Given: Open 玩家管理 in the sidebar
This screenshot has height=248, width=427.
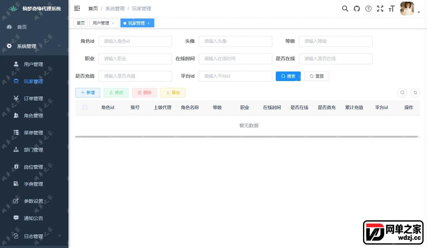Looking at the screenshot, I should 34,81.
